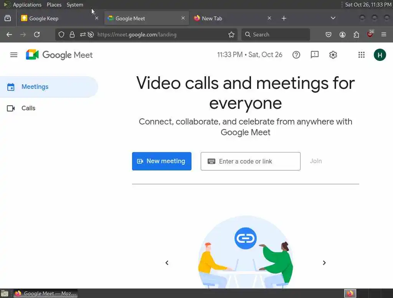
Task: Open uBlock Origin extension icon
Action: [x=370, y=34]
